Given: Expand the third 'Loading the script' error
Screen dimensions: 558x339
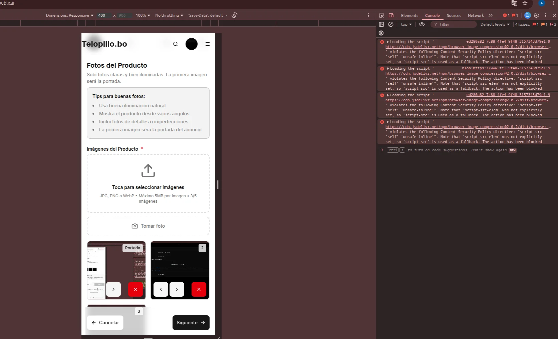Looking at the screenshot, I should tap(388, 95).
